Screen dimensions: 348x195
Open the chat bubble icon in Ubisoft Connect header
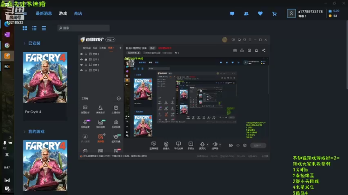pyautogui.click(x=232, y=13)
